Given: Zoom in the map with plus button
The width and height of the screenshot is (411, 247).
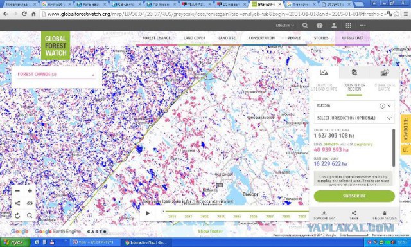Looking at the screenshot, I should [x=30, y=191].
